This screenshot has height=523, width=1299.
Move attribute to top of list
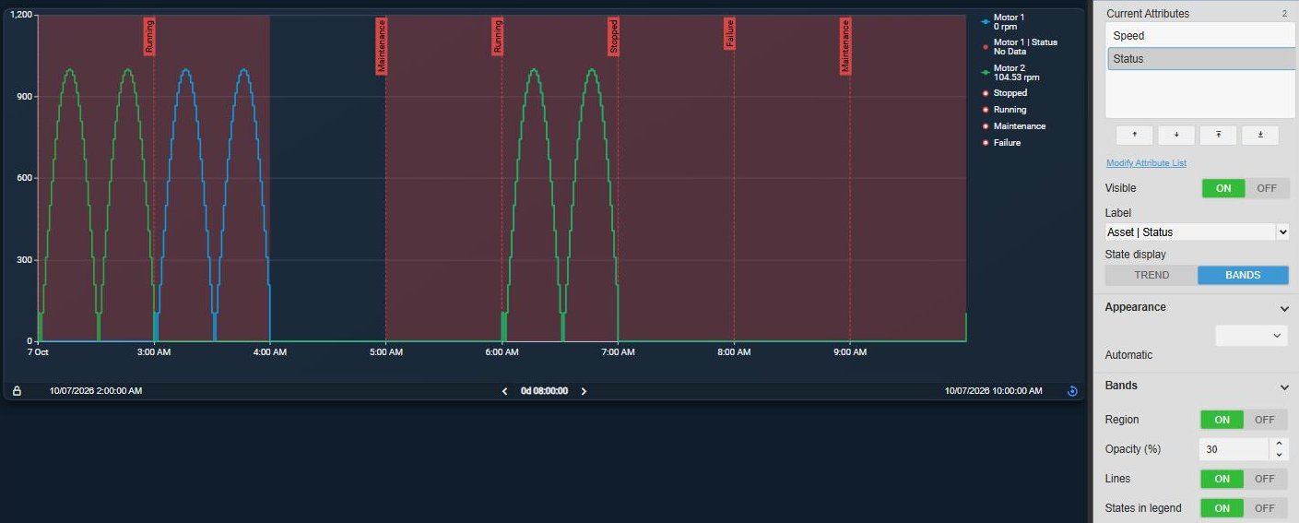[x=1219, y=135]
